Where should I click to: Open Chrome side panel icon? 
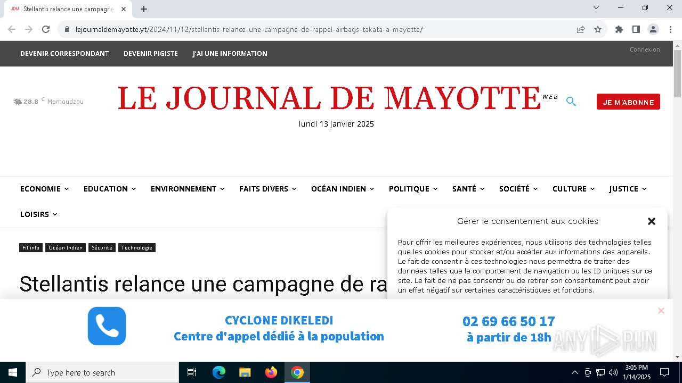click(x=636, y=29)
